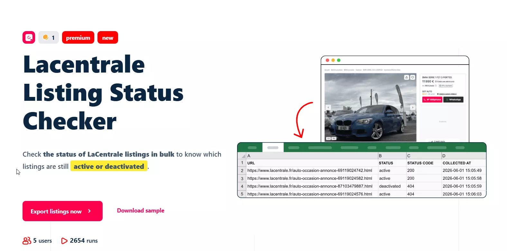Click the pink actor logo icon
This screenshot has width=507, height=251.
pyautogui.click(x=29, y=38)
